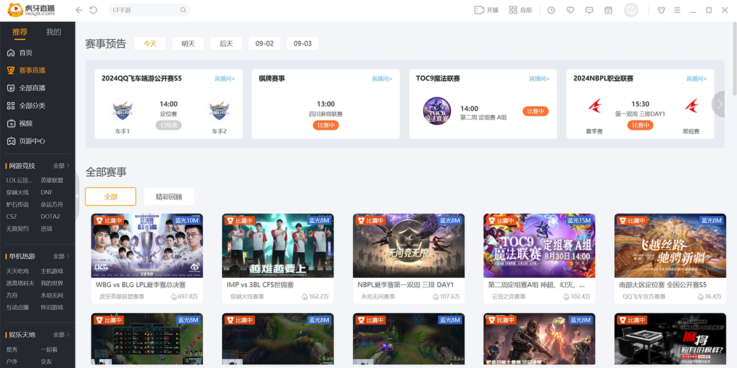Open 直播间 link for 棋牌赛事

click(382, 79)
